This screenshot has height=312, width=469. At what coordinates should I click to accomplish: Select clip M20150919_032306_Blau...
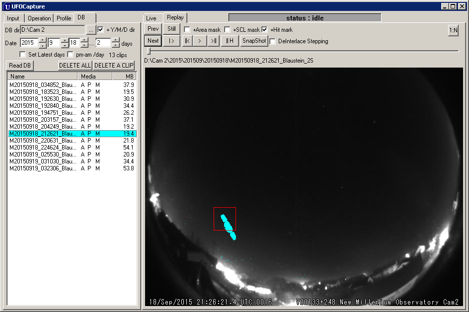(72, 168)
